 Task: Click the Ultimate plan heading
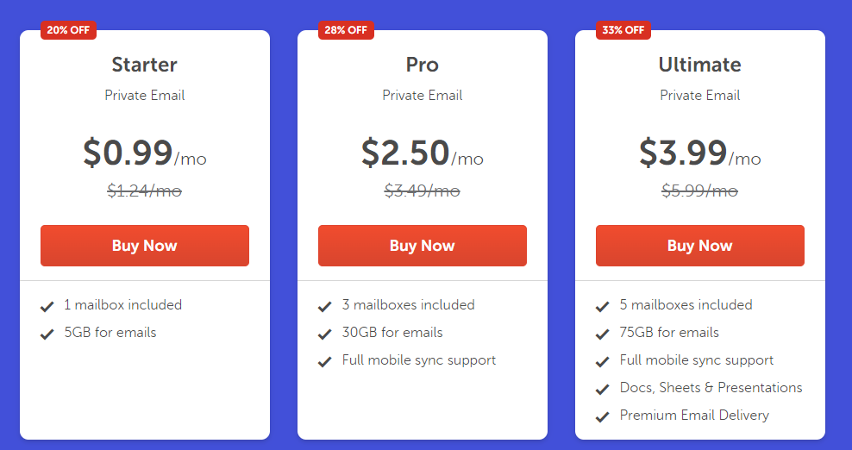click(x=699, y=65)
